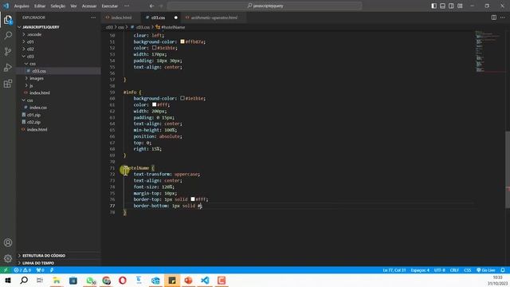Image resolution: width=510 pixels, height=287 pixels.
Task: Open the Extensions view
Action: [x=8, y=84]
